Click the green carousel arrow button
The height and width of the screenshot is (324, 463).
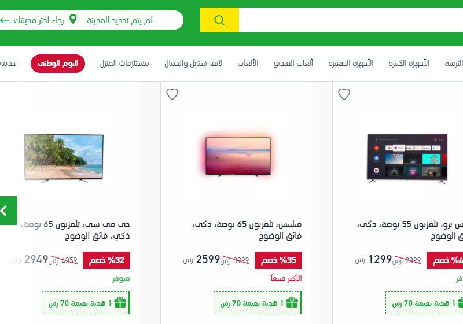8,211
